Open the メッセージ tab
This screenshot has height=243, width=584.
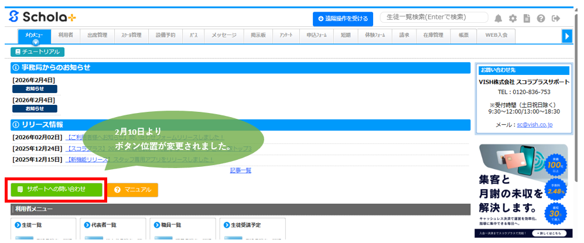click(x=224, y=35)
